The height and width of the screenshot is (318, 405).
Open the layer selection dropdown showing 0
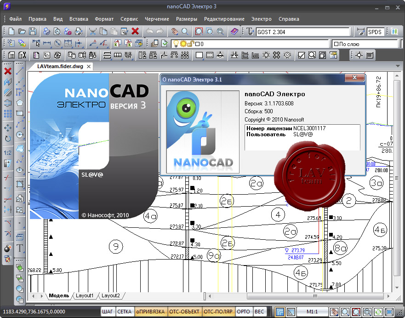250,44
